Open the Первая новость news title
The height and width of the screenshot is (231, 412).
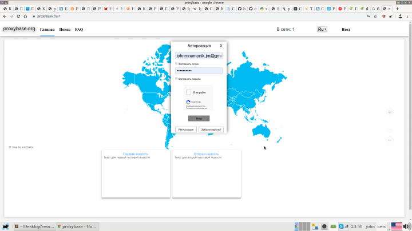coord(136,154)
